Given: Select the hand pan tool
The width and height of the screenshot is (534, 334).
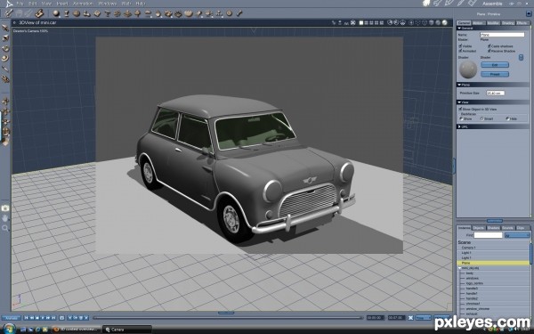Looking at the screenshot, I should tap(5, 218).
